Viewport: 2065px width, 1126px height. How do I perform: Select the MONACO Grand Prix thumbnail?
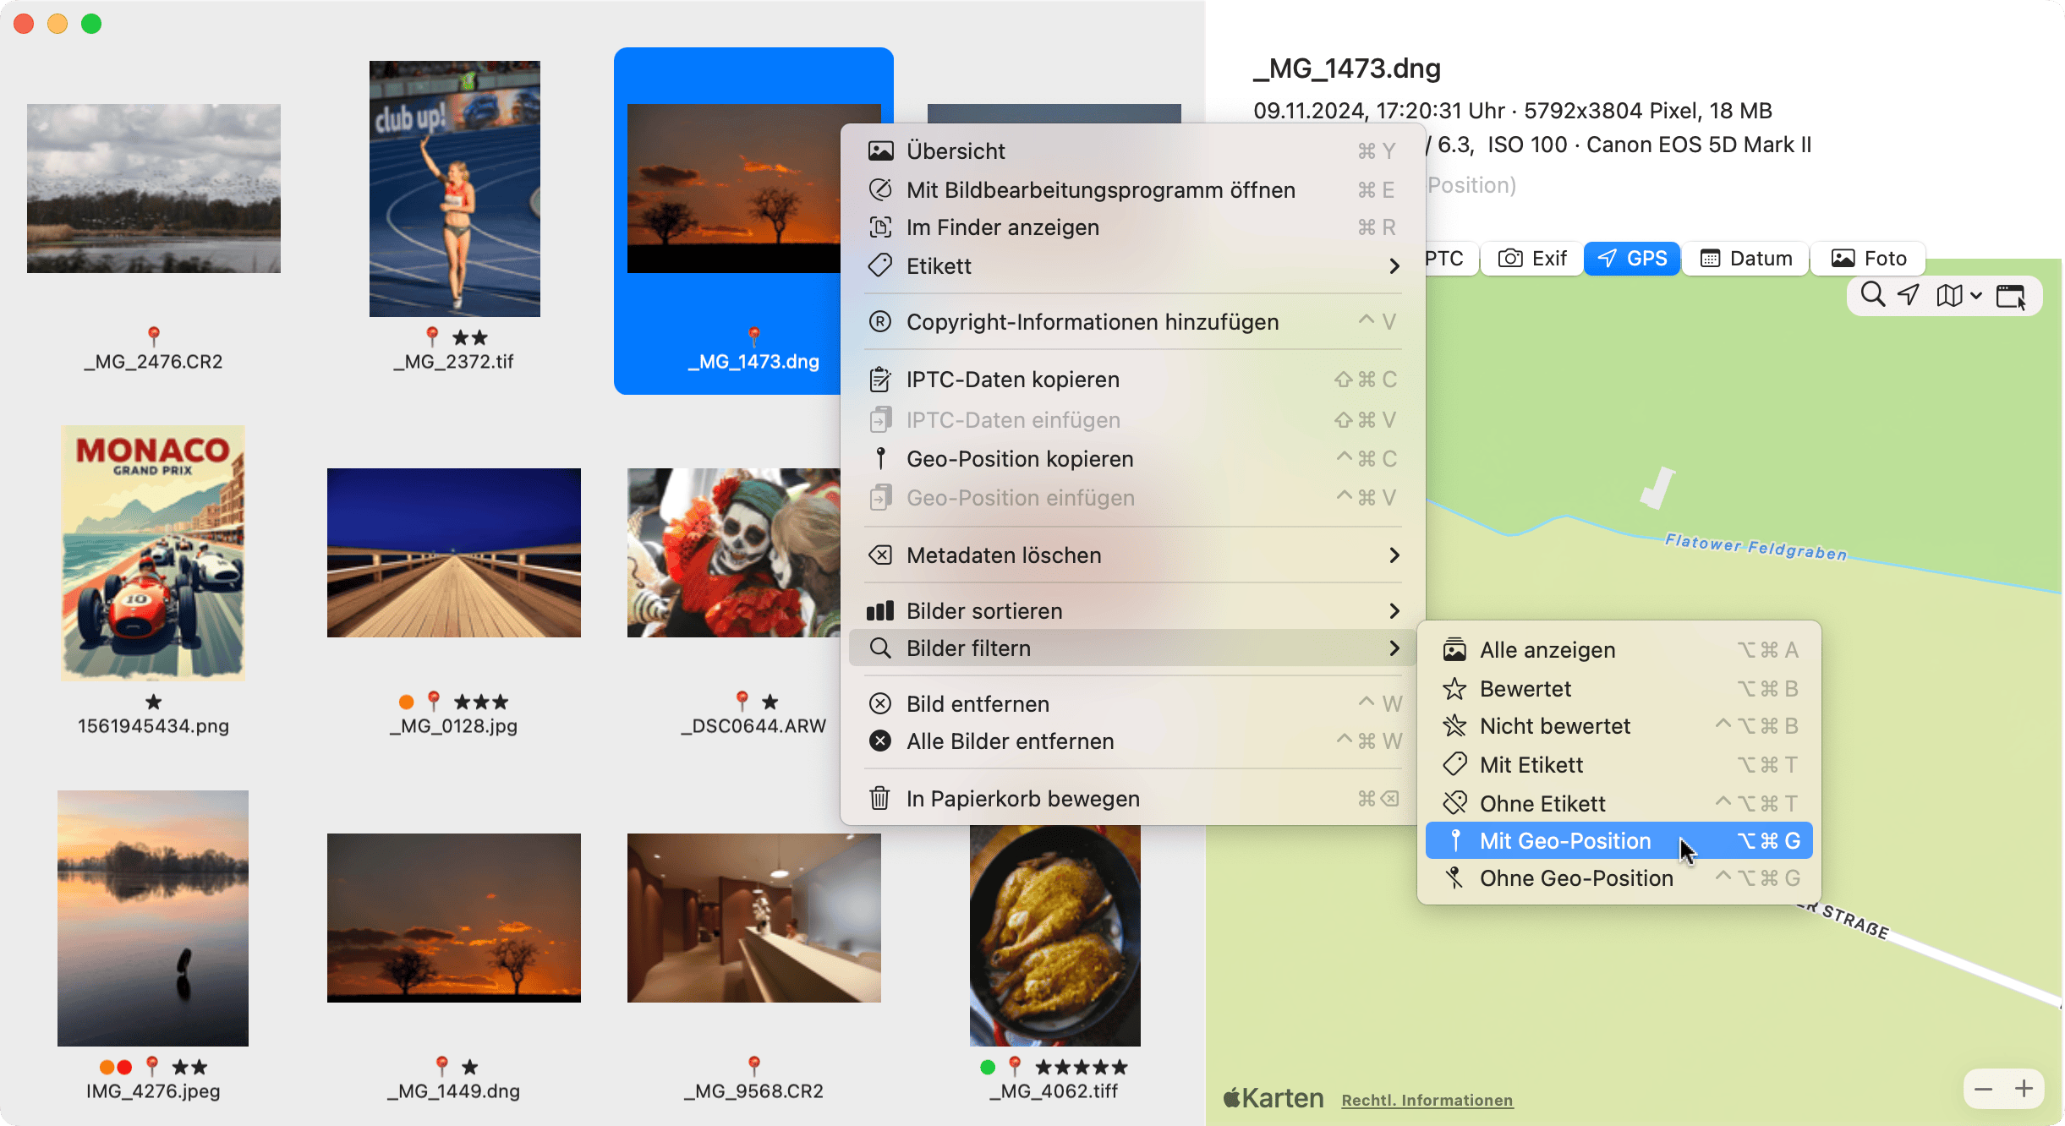pyautogui.click(x=153, y=554)
